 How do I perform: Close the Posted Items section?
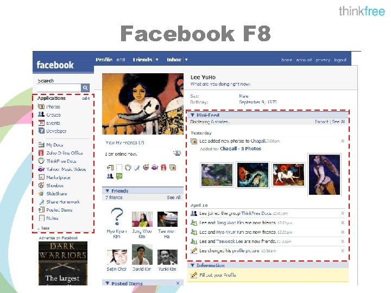click(178, 283)
